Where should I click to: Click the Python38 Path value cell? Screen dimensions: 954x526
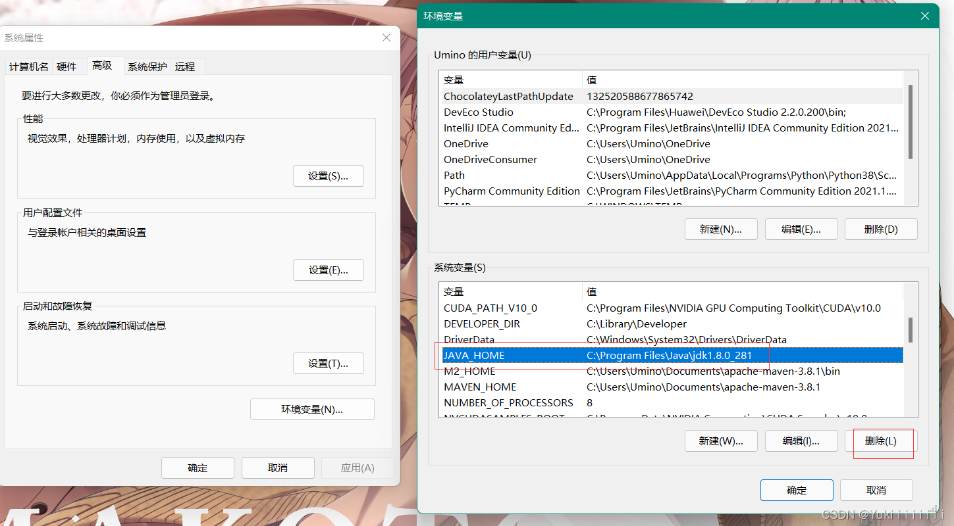[x=742, y=175]
